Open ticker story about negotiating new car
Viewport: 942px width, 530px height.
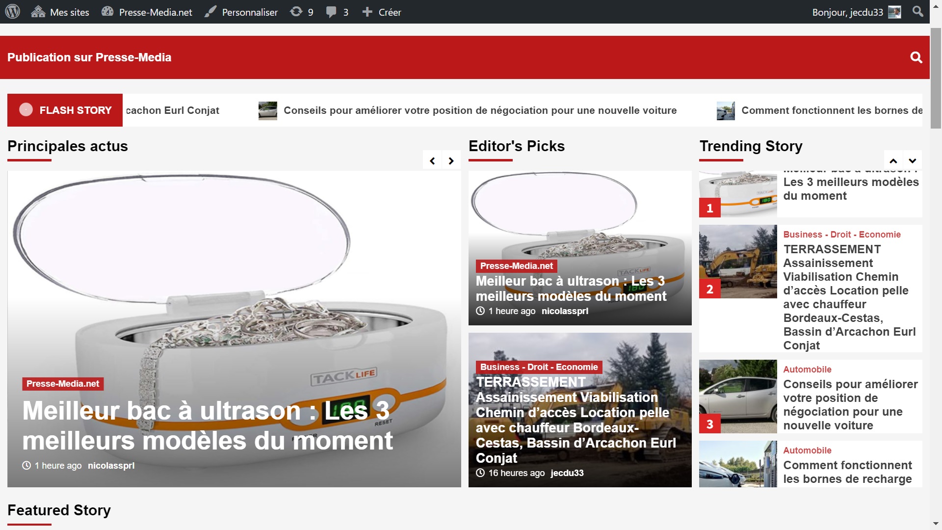(480, 110)
